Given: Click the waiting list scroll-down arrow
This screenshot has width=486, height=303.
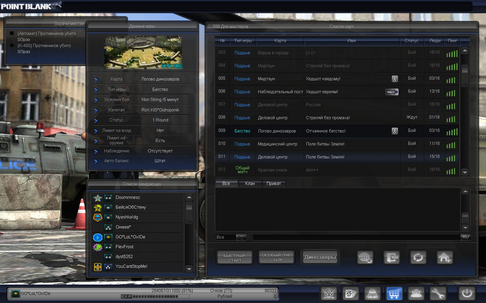Looking at the screenshot, I should pos(189,269).
